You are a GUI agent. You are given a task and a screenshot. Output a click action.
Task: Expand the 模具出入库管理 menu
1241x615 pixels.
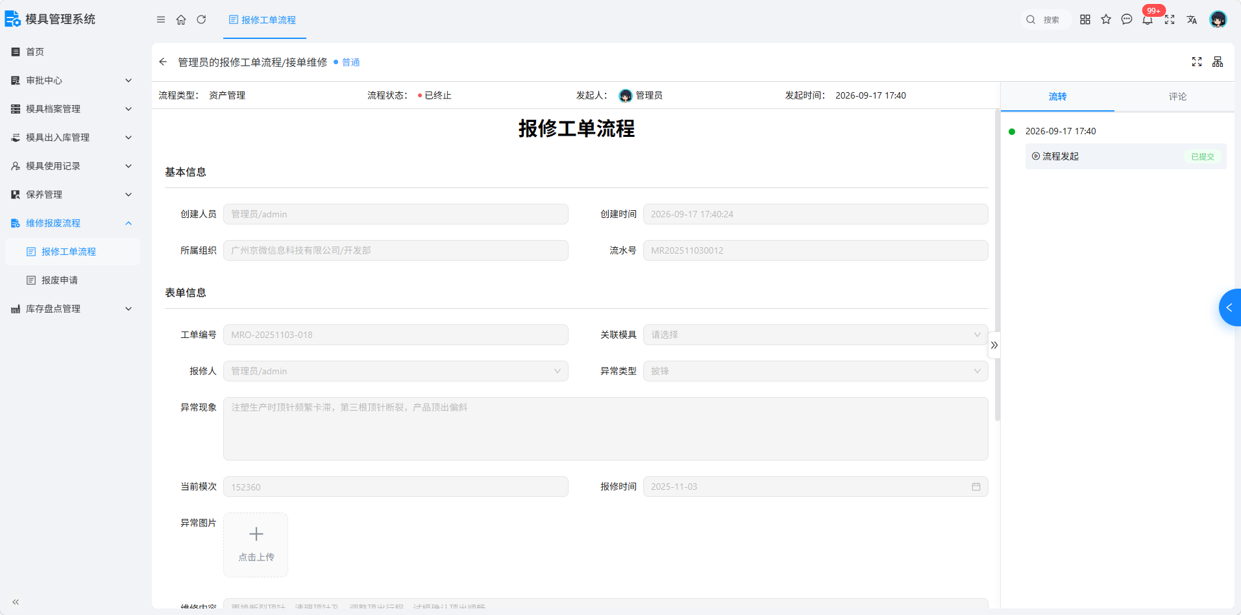pyautogui.click(x=73, y=138)
